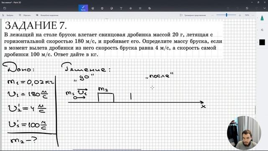268x151 pixels.
Task: Click the small icon under the marker brush
Action: point(262,30)
